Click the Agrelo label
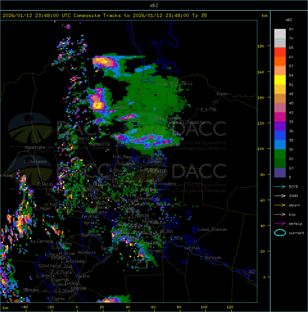 click(x=90, y=223)
